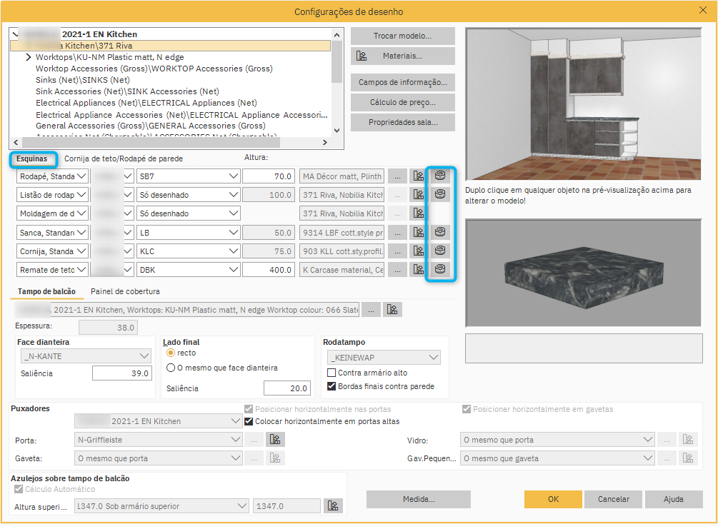Open the material picker beside N-Griffleiste dropdown
This screenshot has height=524, width=718.
coord(276,439)
